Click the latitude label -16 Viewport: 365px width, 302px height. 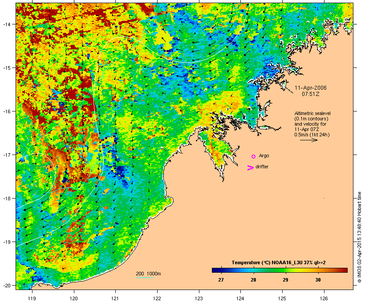6,111
